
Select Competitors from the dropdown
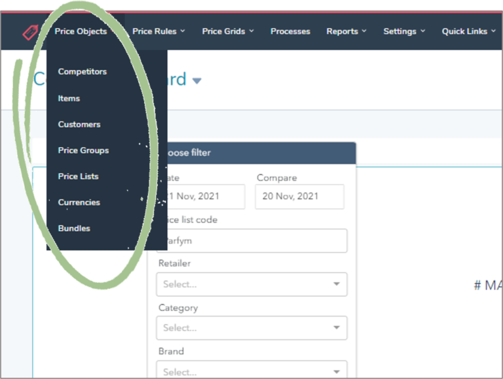point(83,72)
